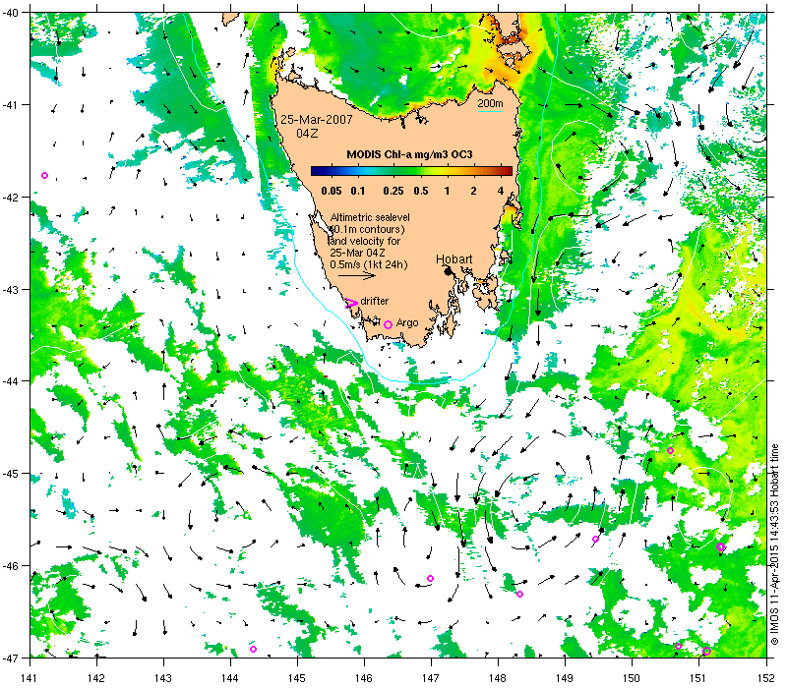Click the 04Z time label below the date

(307, 134)
